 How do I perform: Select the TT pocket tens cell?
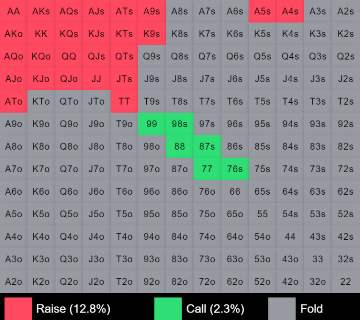[x=124, y=101]
